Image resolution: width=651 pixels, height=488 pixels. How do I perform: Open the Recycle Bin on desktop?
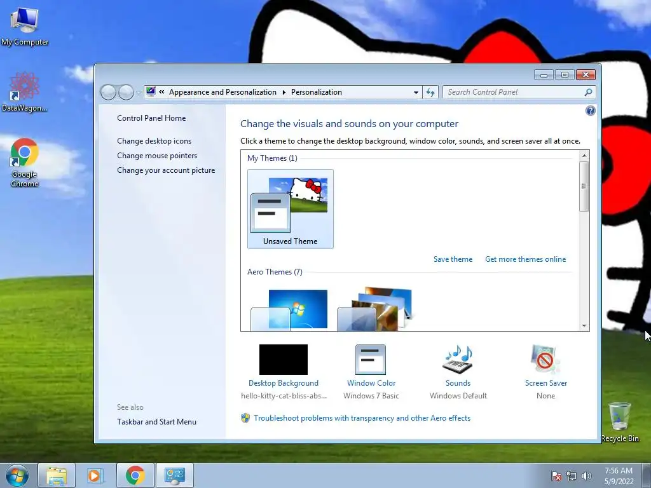click(x=620, y=422)
